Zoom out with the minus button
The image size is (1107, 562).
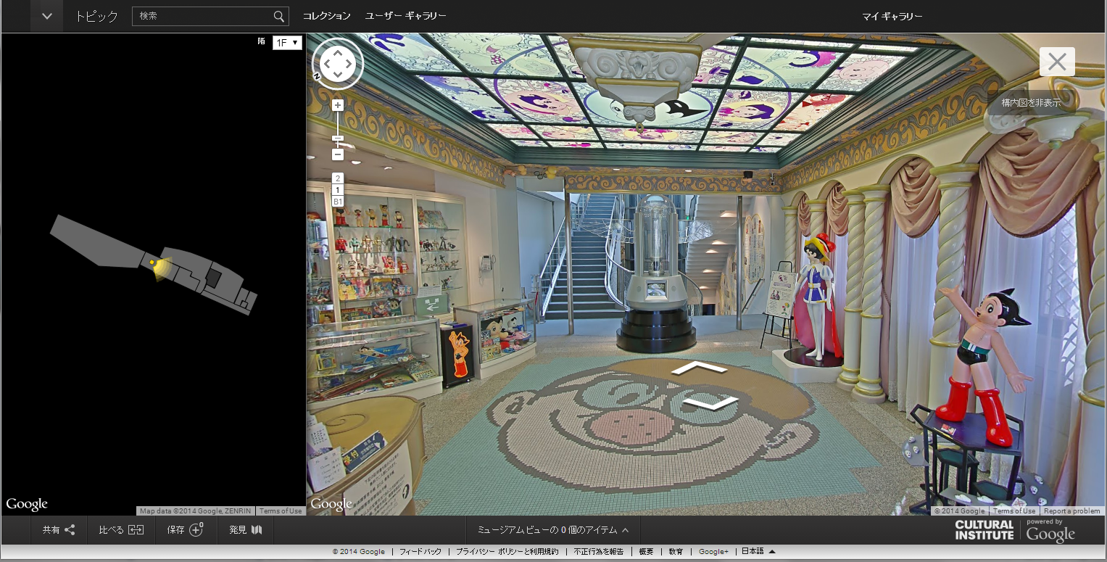point(338,154)
